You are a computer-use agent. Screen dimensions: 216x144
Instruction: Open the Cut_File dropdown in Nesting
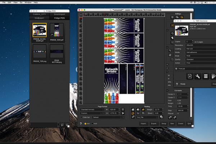(147, 117)
